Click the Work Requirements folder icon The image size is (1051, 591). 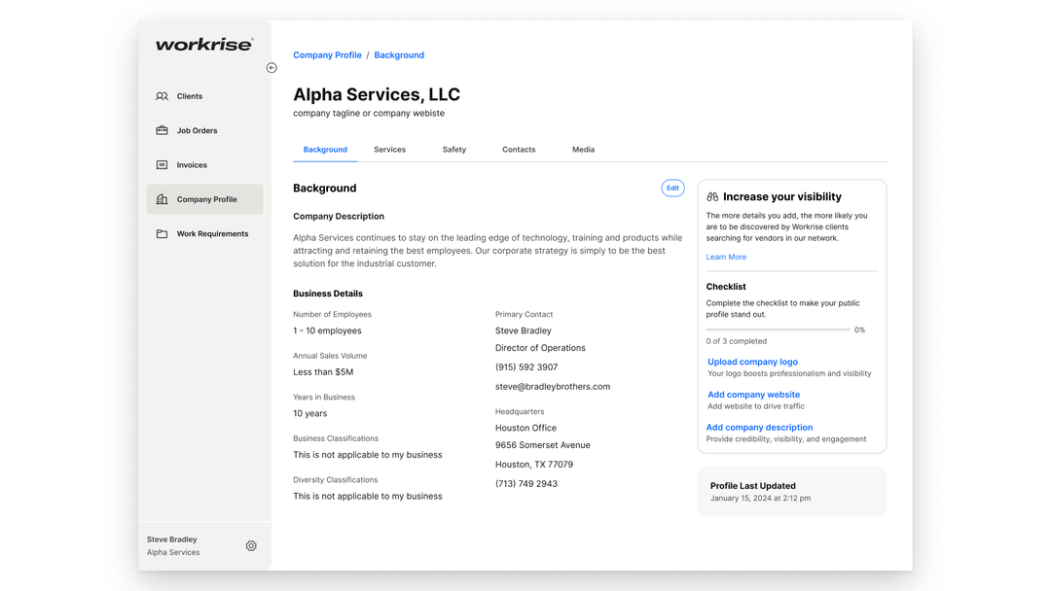(162, 234)
